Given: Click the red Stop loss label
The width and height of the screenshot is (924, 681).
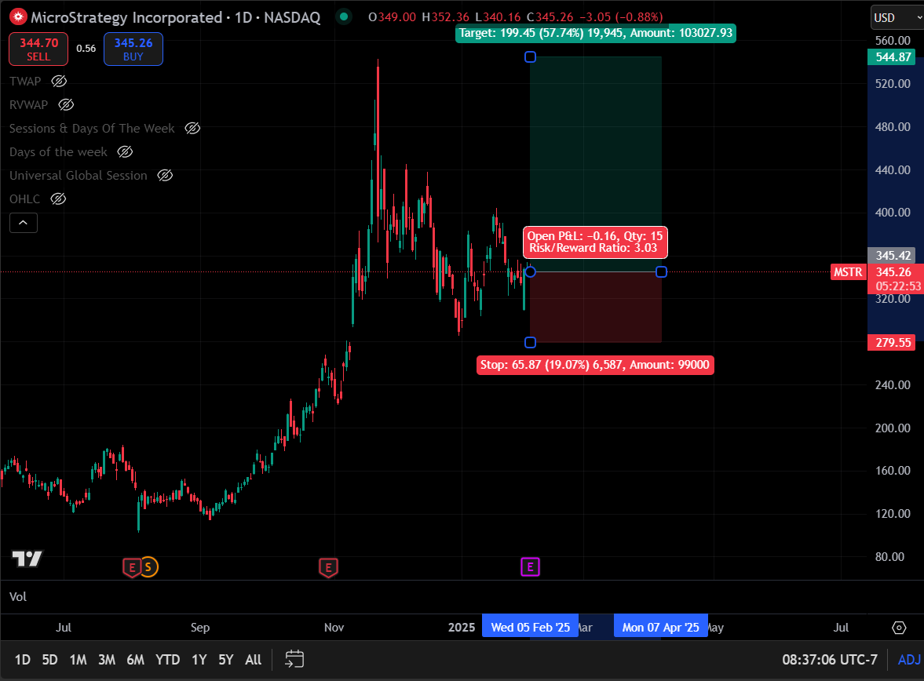Looking at the screenshot, I should [x=595, y=365].
